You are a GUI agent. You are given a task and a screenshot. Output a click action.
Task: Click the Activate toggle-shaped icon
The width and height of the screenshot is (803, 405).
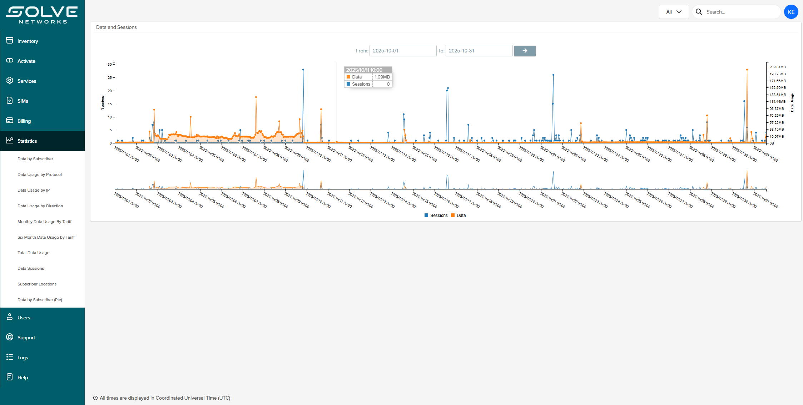[x=10, y=61]
